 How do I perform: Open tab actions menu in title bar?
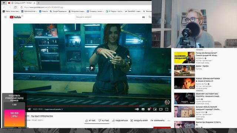[4, 3]
